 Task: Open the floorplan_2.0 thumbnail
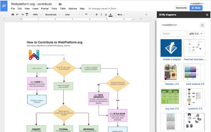click(171, 73)
